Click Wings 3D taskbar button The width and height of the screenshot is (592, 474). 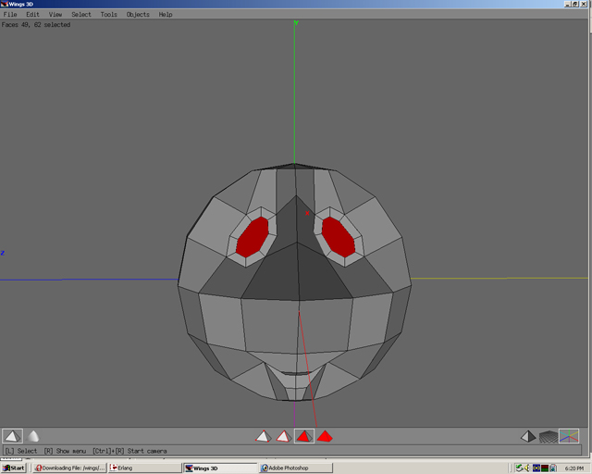220,468
